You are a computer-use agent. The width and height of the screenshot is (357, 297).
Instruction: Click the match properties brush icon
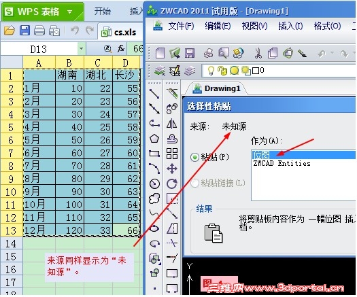(x=303, y=54)
